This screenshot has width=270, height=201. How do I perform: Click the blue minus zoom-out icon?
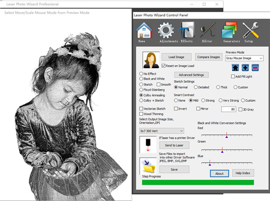(255, 68)
